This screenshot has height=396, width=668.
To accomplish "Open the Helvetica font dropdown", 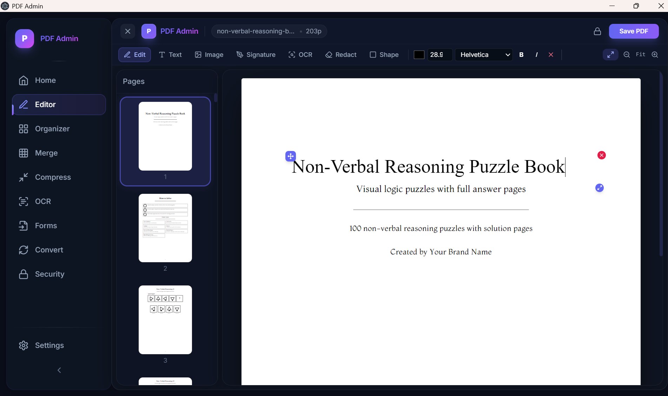I will 484,55.
